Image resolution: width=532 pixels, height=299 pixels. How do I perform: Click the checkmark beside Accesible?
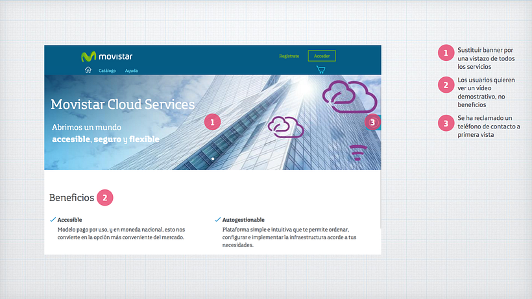tap(53, 220)
